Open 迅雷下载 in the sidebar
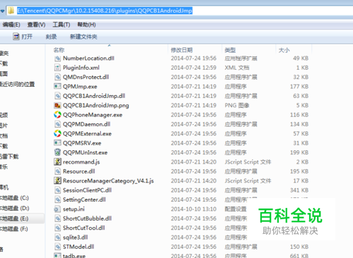 click(x=9, y=156)
